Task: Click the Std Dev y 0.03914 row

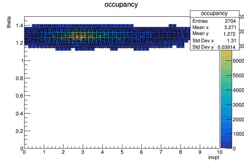Action: click(214, 47)
